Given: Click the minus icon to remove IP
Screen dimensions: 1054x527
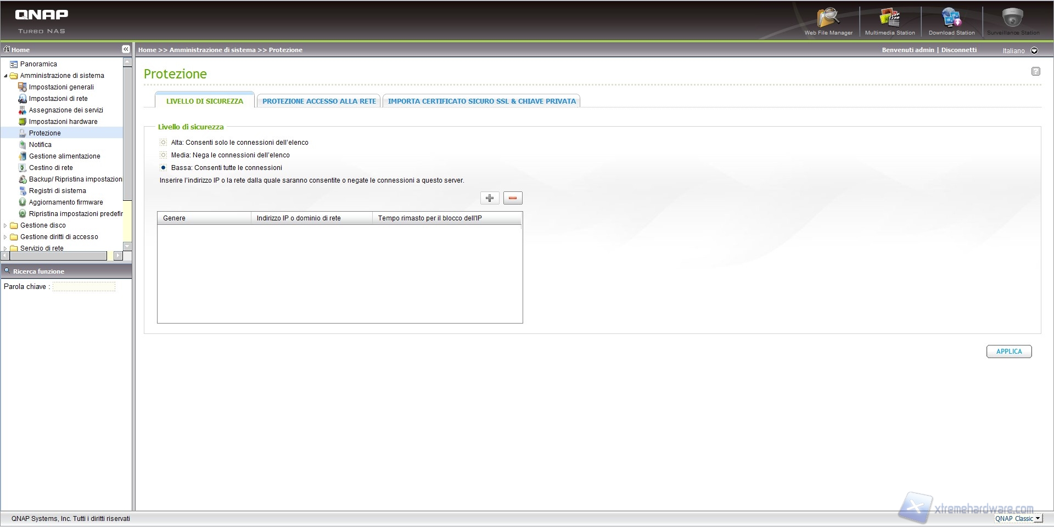Looking at the screenshot, I should click(513, 198).
